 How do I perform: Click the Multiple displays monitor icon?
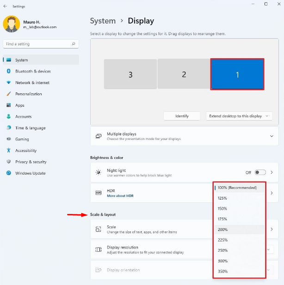click(x=99, y=136)
